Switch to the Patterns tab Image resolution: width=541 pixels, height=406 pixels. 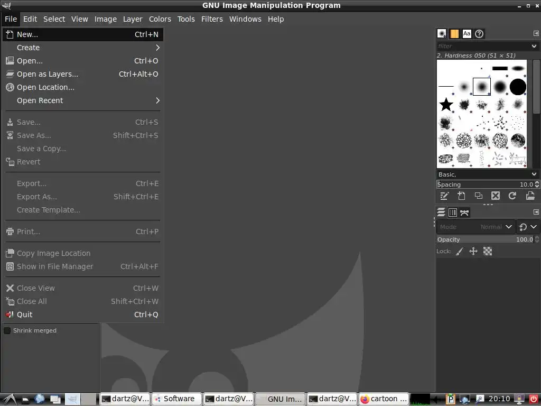[x=454, y=33]
